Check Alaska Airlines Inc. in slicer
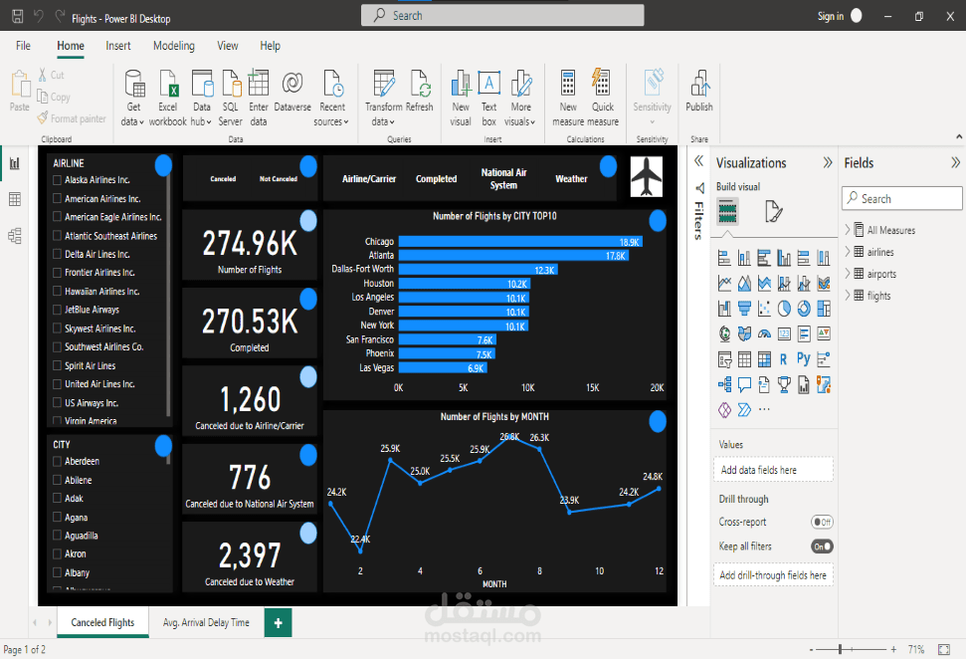Screen dimensions: 966x659 [x=58, y=180]
